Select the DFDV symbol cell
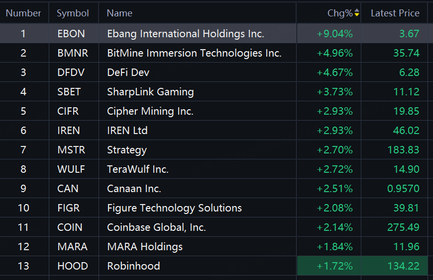Viewport: 433px width, 280px height. tap(71, 72)
